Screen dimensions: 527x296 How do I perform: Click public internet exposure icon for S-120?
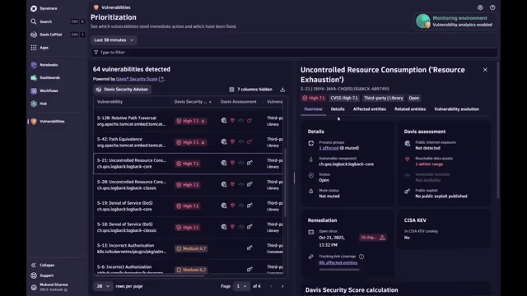coord(224,121)
